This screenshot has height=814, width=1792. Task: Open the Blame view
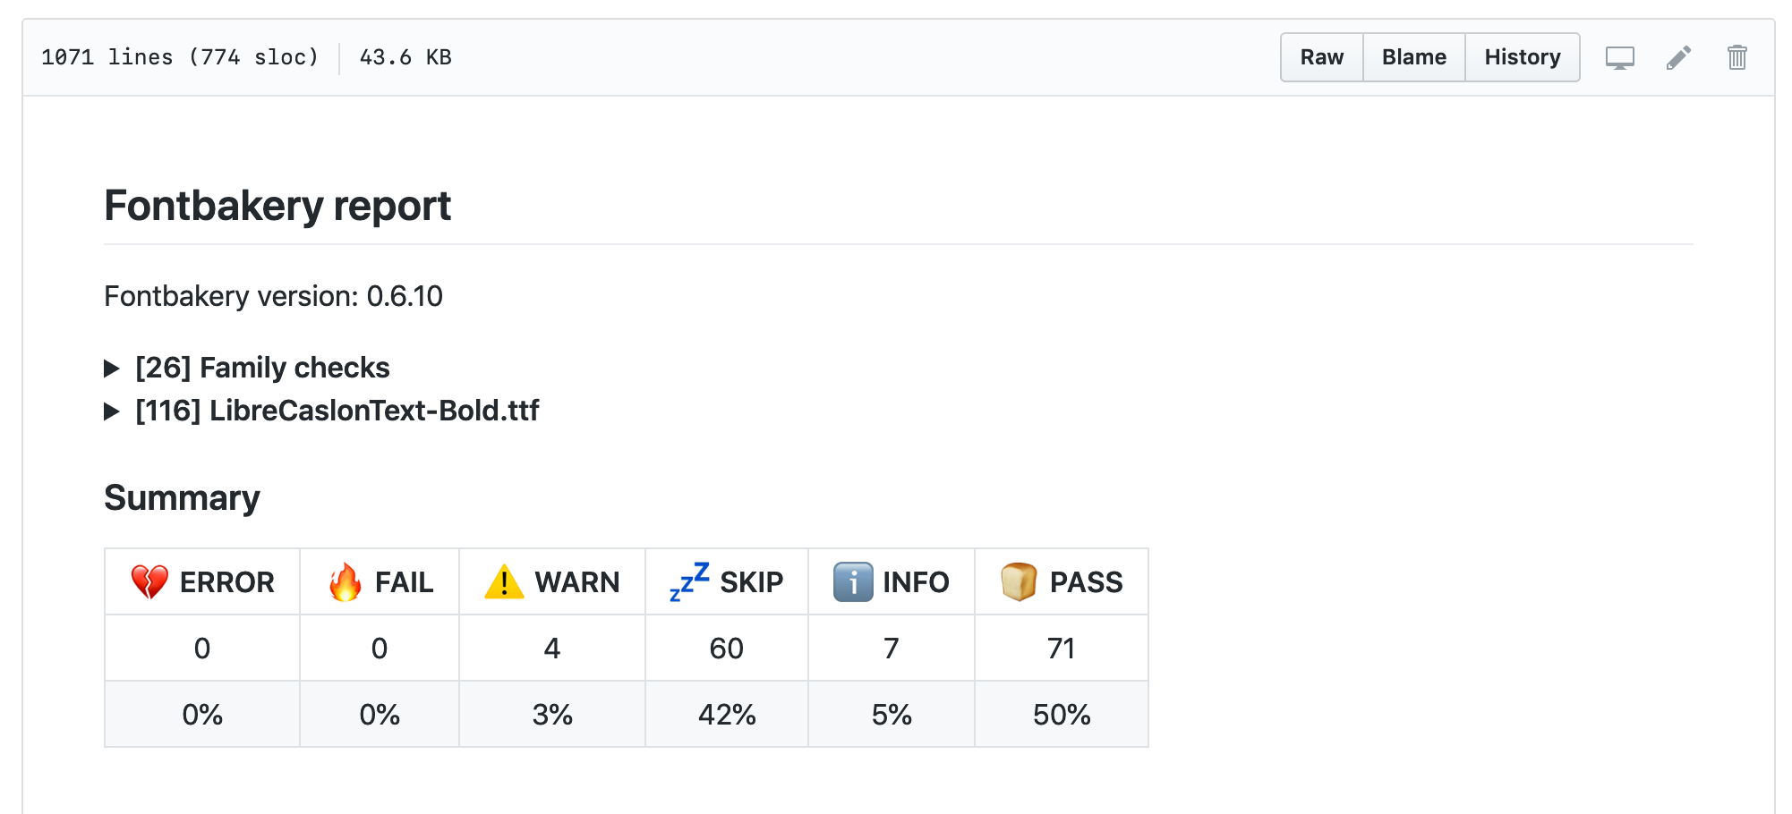(1413, 57)
